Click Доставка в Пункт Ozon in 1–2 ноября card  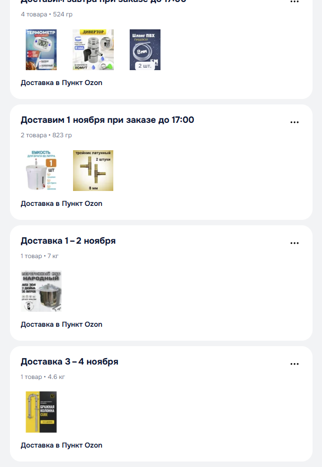61,325
